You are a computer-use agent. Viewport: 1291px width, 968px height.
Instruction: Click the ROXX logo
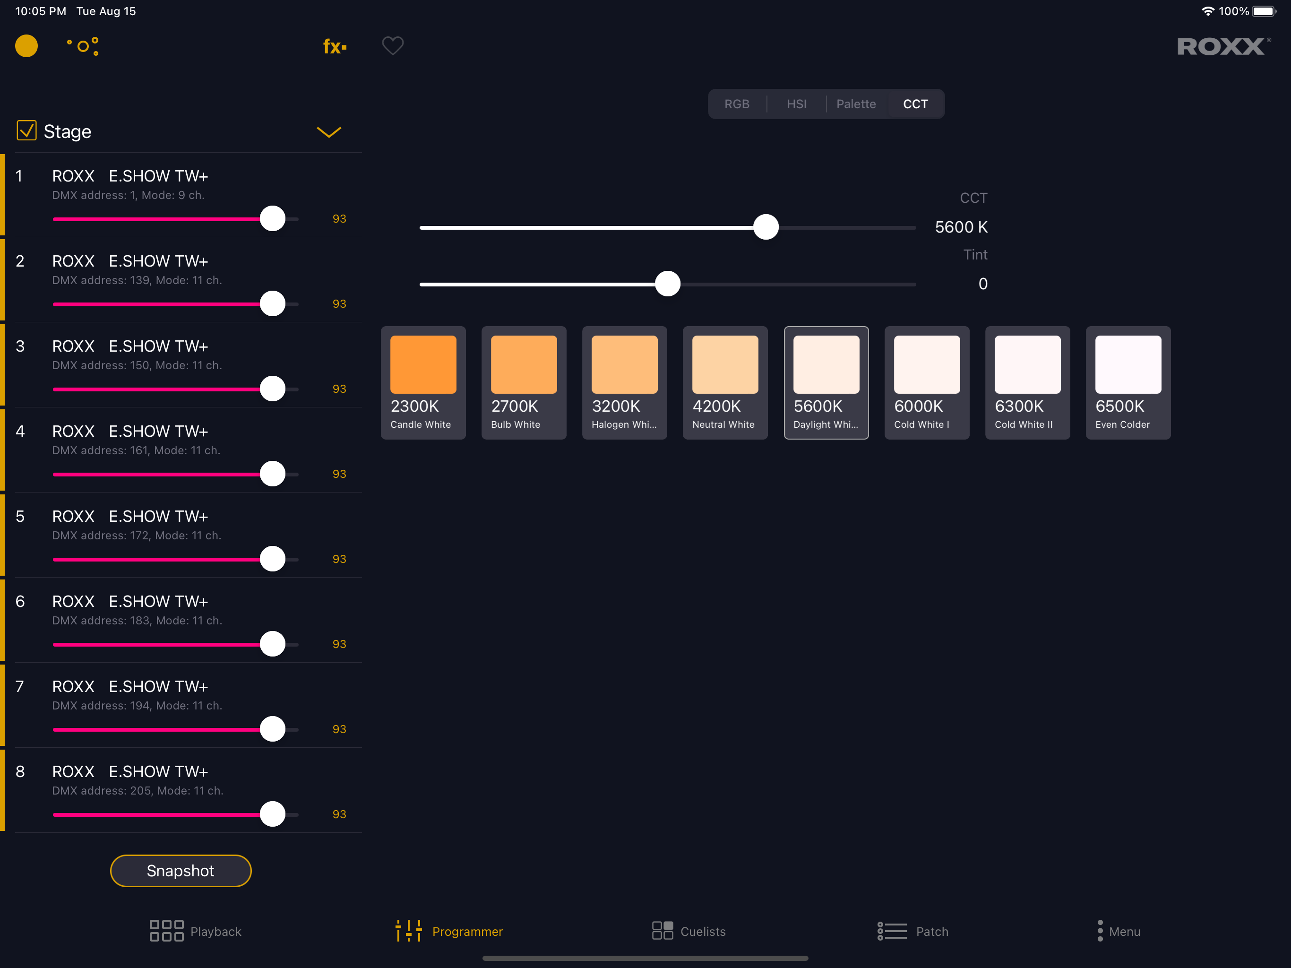pyautogui.click(x=1224, y=46)
